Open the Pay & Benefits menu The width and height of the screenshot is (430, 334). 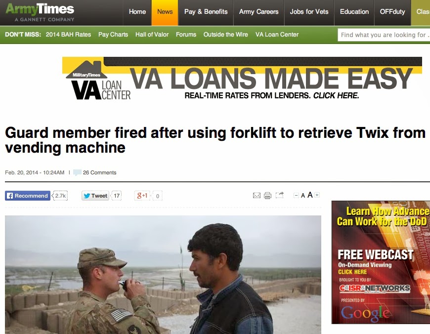point(206,12)
